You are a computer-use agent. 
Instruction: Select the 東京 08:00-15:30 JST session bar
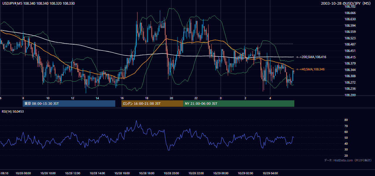coord(69,104)
